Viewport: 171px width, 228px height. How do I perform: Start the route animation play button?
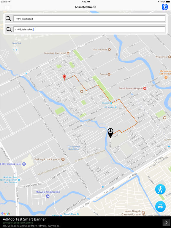point(164,7)
